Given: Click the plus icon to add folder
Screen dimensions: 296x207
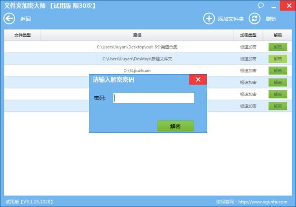Looking at the screenshot, I should (x=209, y=19).
